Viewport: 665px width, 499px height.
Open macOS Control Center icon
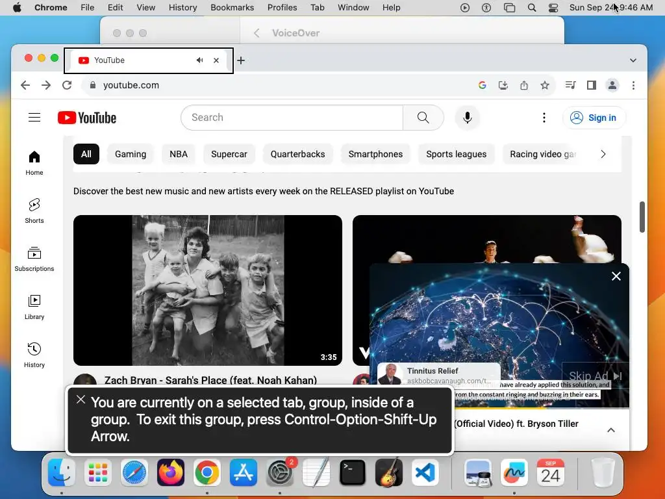pos(553,8)
